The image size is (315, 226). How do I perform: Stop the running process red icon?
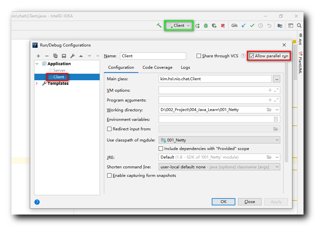(223, 26)
